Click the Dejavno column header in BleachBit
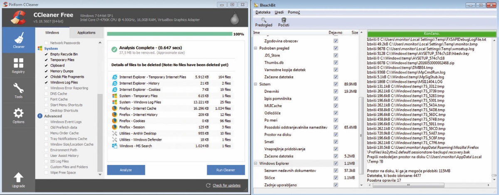Image resolution: width=499 pixels, height=195 pixels. pyautogui.click(x=336, y=32)
